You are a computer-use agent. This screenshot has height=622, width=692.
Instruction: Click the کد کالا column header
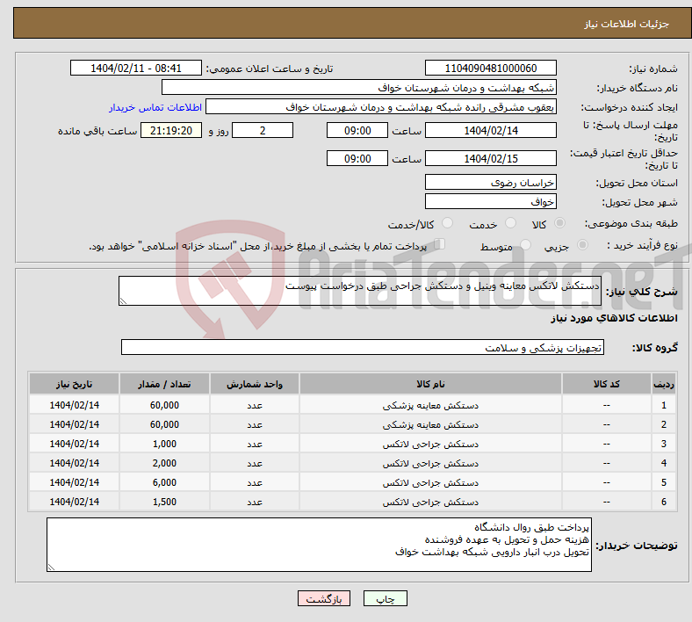point(607,384)
